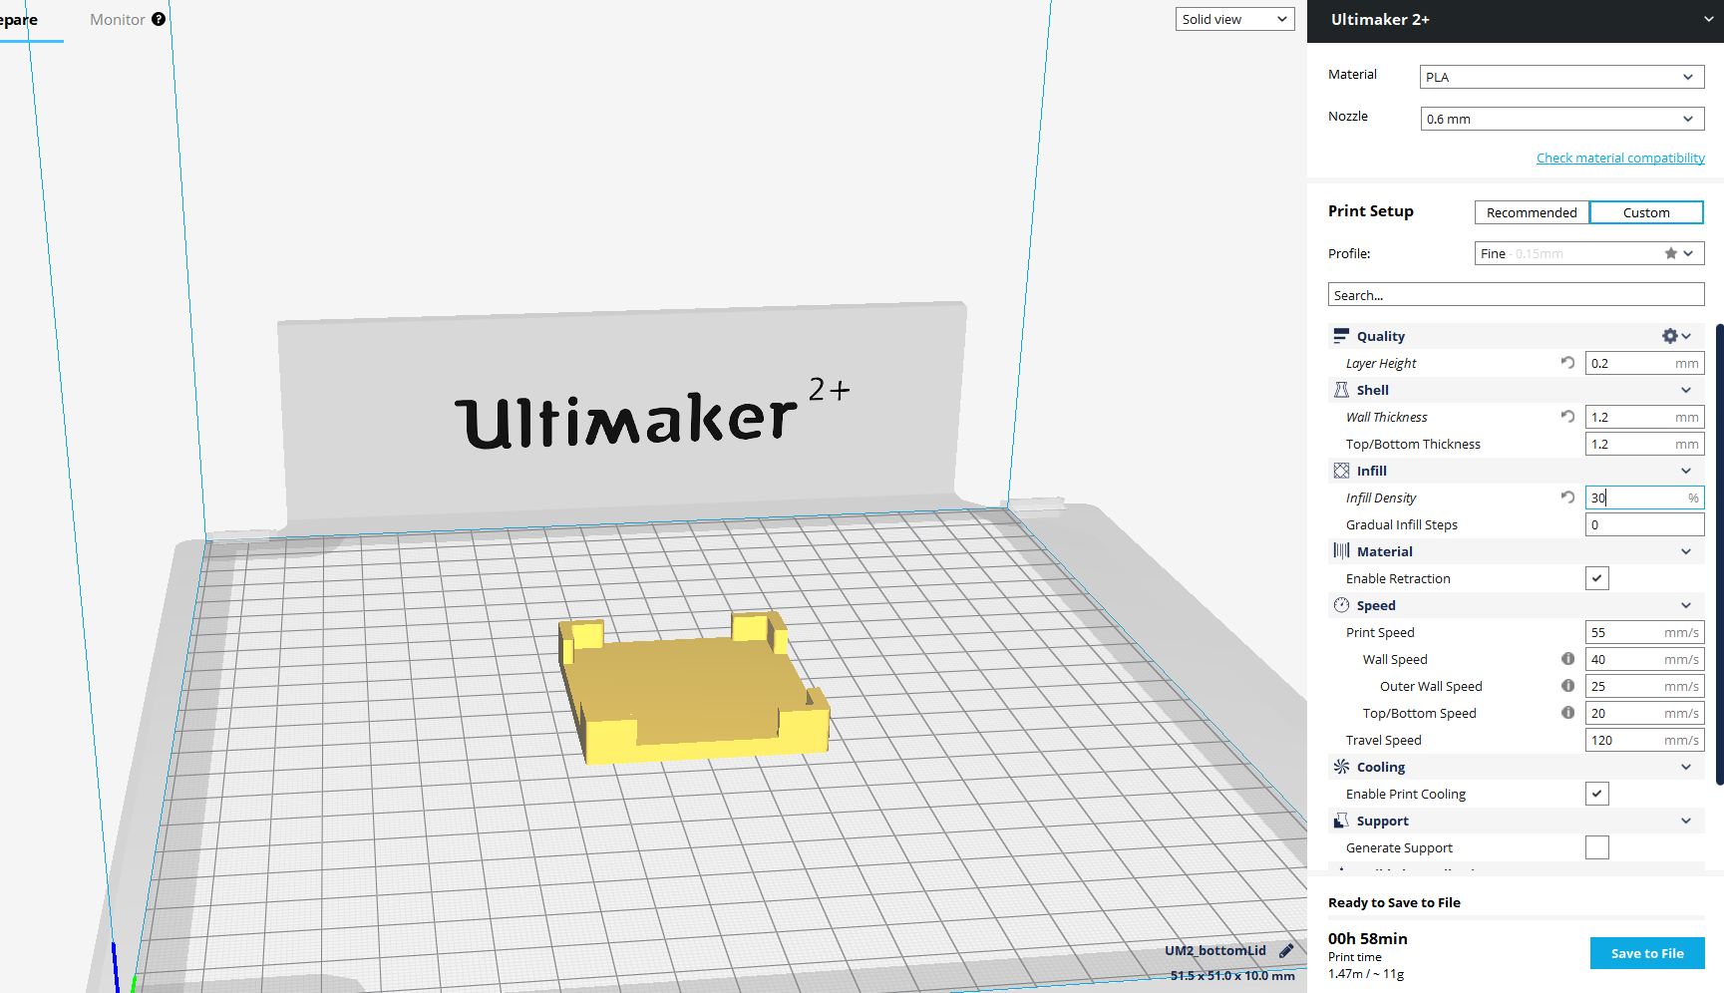Open the Solid view mode dropdown
1724x993 pixels.
click(1234, 19)
